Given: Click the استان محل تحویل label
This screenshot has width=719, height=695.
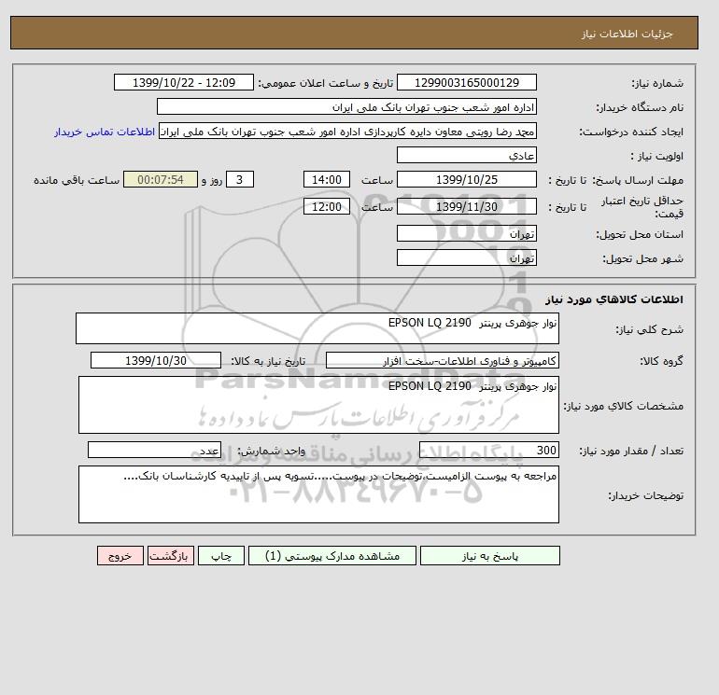Looking at the screenshot, I should pyautogui.click(x=640, y=234).
